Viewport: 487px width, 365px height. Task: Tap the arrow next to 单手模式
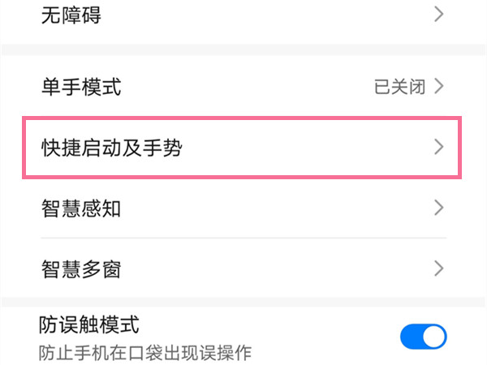[438, 87]
